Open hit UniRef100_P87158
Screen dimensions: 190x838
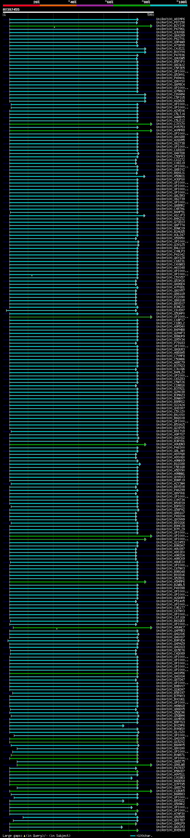[170, 23]
